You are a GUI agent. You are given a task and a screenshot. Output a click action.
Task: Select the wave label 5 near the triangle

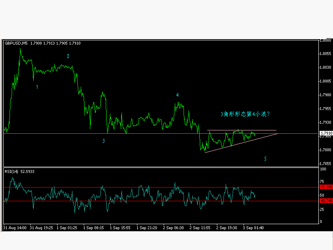point(265,159)
